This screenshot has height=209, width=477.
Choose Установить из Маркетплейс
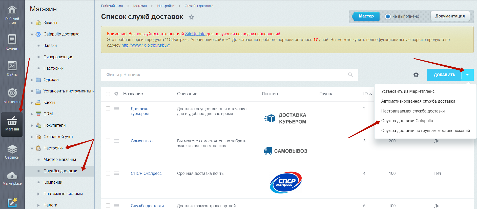click(x=408, y=91)
